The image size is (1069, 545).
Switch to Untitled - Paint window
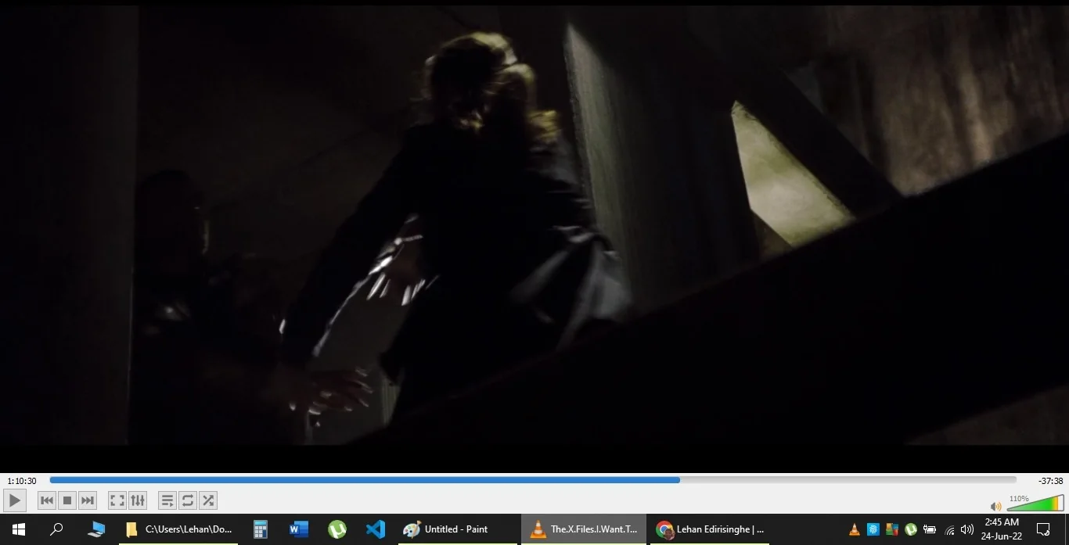tap(458, 529)
